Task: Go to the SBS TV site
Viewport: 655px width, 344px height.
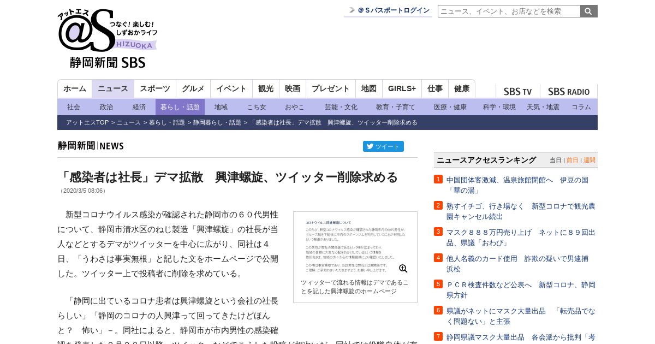Action: (x=517, y=92)
